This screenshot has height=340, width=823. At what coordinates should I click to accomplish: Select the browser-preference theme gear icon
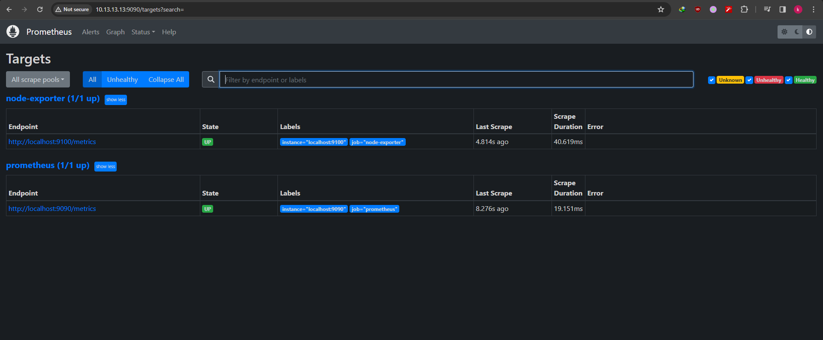point(784,32)
